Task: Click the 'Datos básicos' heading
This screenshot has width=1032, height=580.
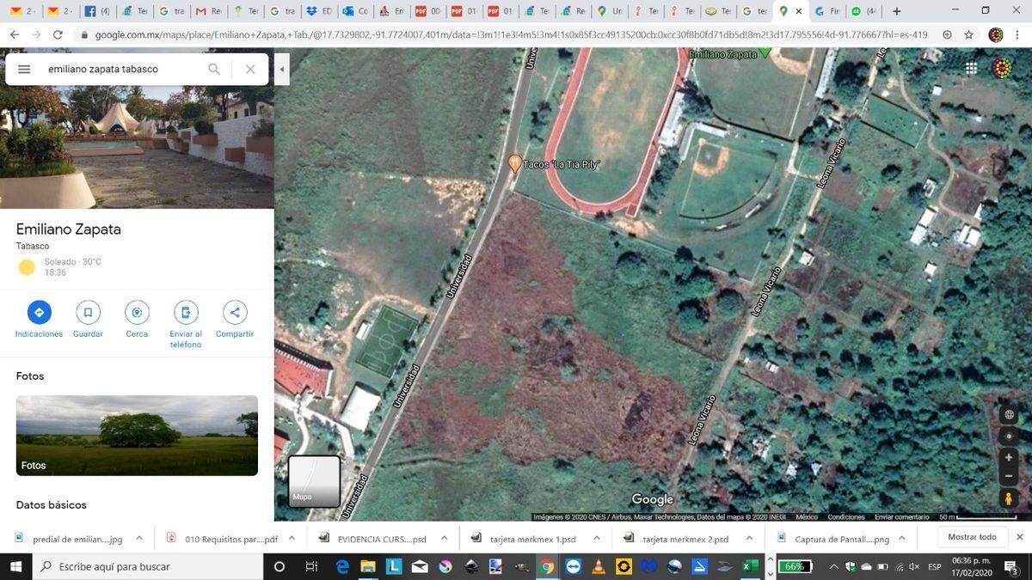Action: click(x=51, y=505)
